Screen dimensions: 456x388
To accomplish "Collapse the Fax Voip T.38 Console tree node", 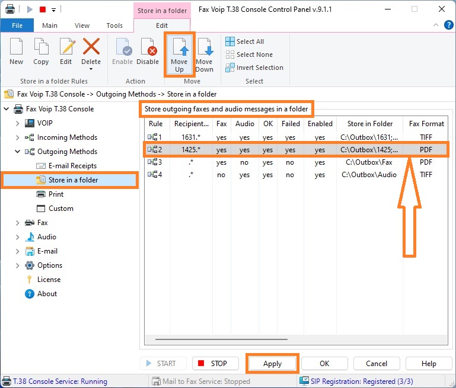I will [x=7, y=109].
